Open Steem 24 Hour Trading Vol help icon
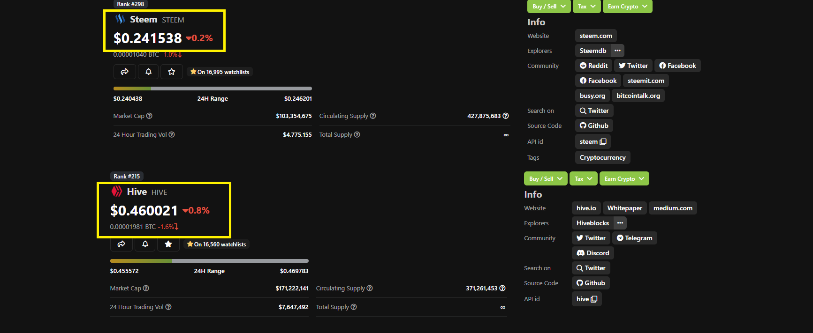The height and width of the screenshot is (333, 813). pyautogui.click(x=172, y=134)
